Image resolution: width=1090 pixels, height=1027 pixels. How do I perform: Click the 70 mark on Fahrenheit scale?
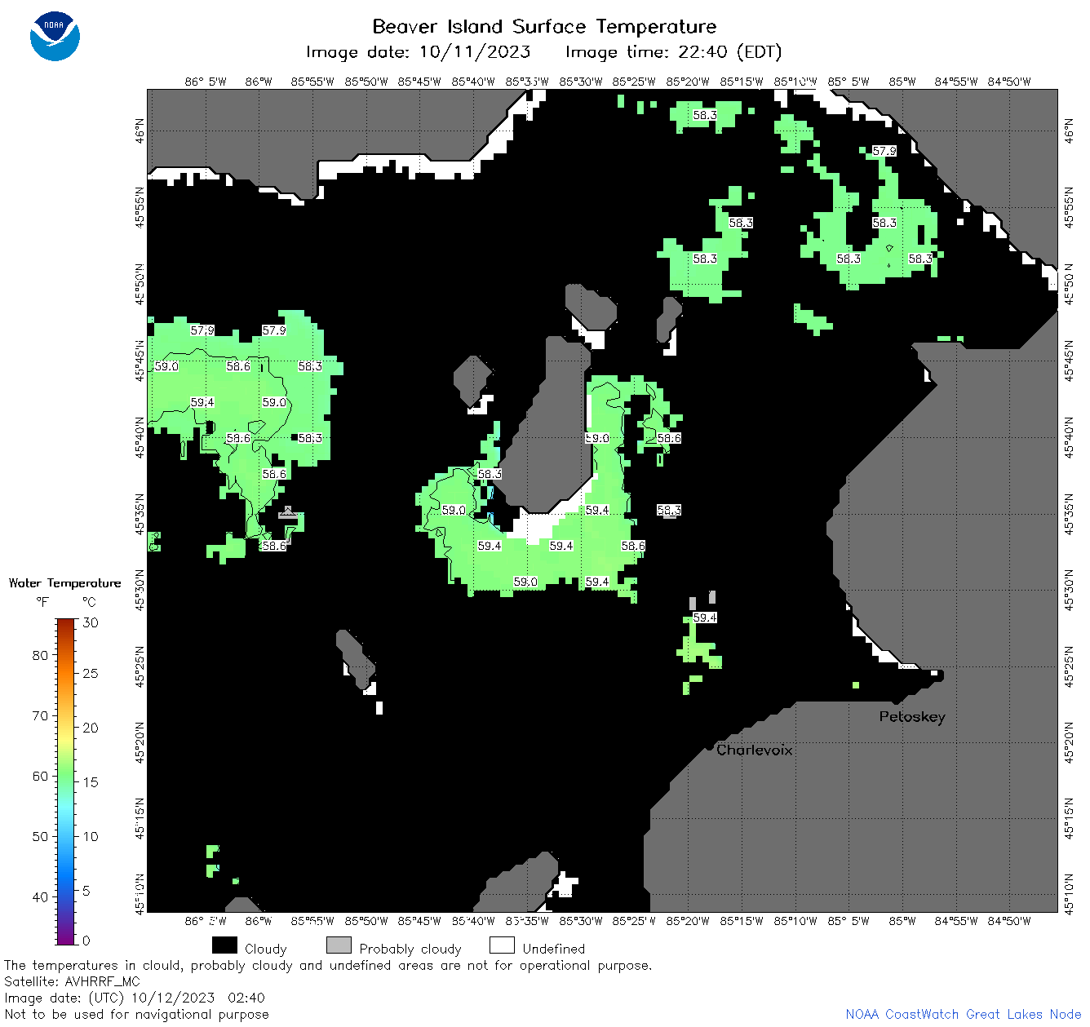click(40, 715)
